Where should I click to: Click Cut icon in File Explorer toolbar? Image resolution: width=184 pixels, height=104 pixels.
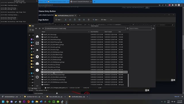66,20
